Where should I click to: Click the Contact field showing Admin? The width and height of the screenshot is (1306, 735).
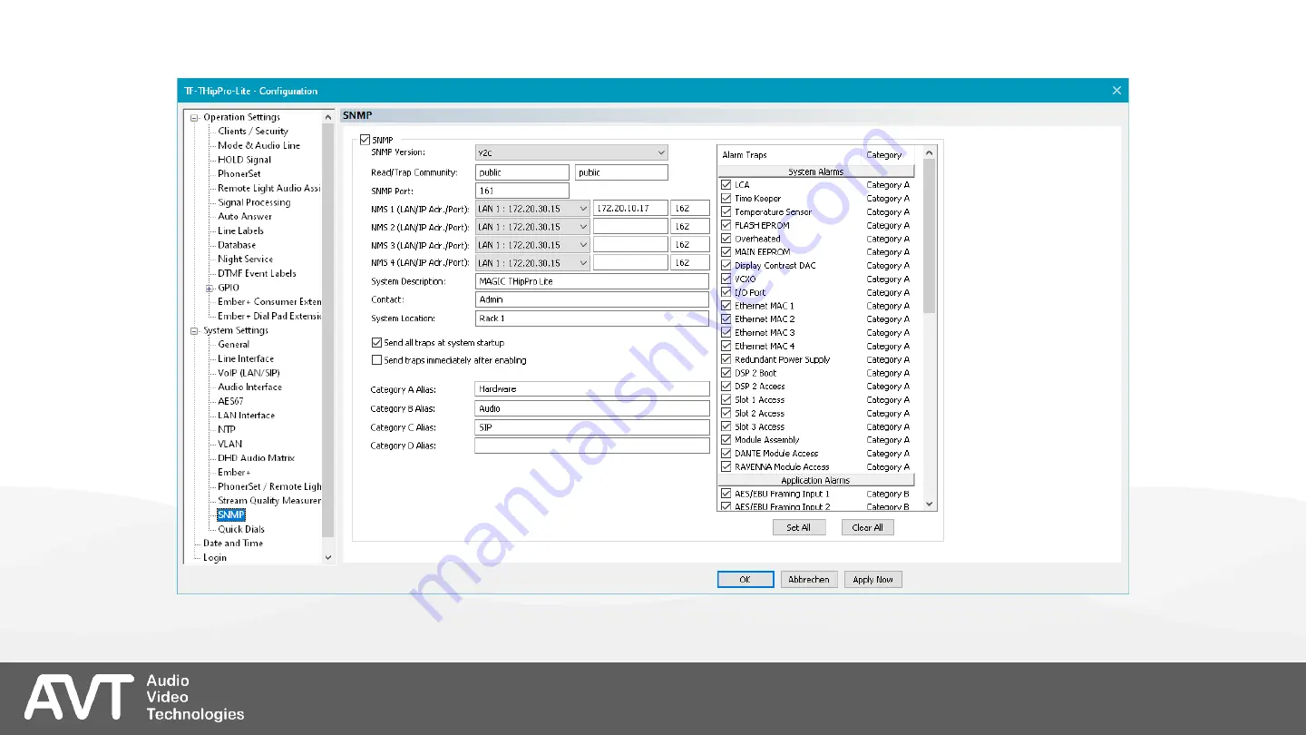[x=592, y=299]
